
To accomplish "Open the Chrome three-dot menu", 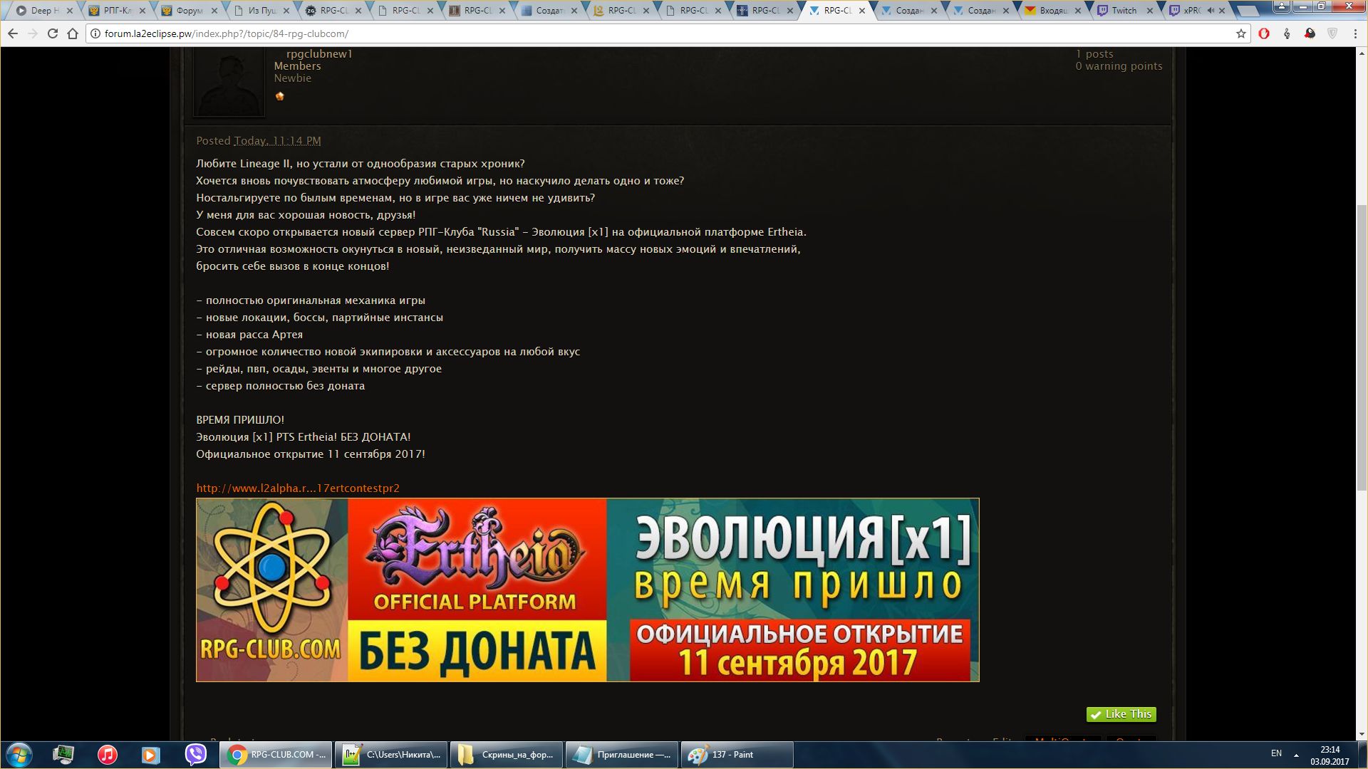I will click(x=1355, y=33).
